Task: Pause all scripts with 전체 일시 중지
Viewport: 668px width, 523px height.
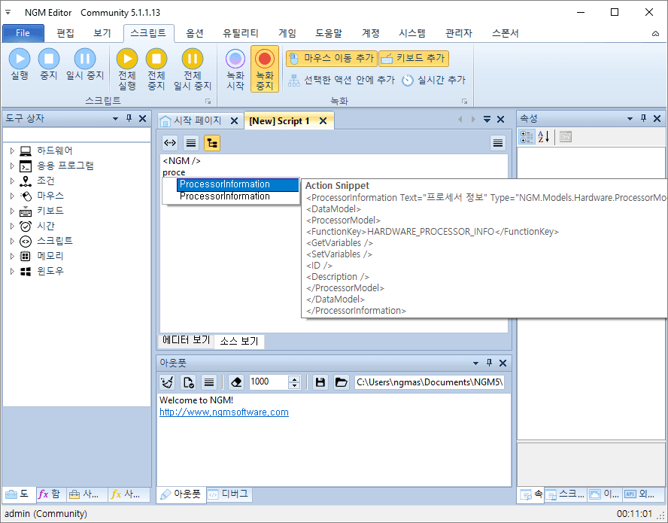Action: pyautogui.click(x=193, y=69)
